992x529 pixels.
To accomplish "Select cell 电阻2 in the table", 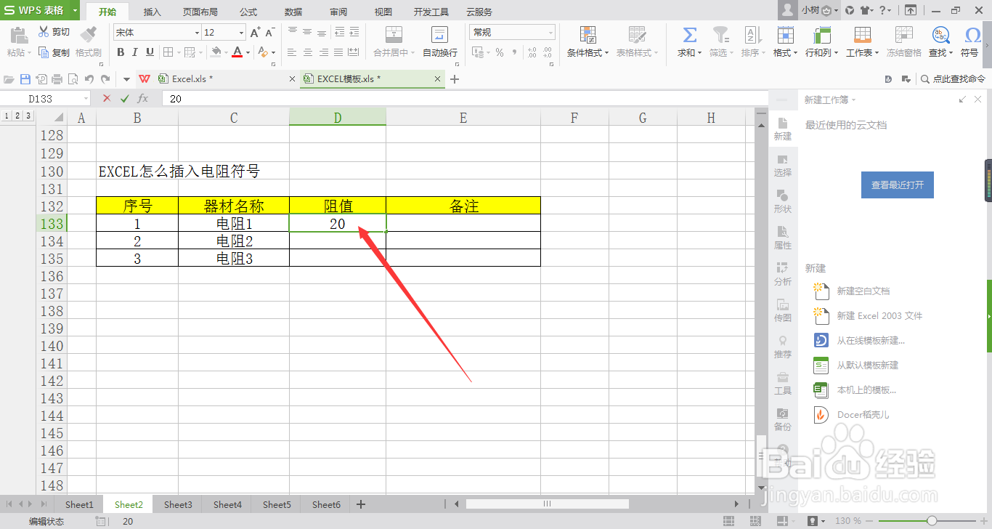I will pos(234,241).
